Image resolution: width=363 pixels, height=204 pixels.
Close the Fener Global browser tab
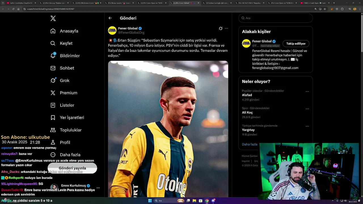(x=198, y=3)
